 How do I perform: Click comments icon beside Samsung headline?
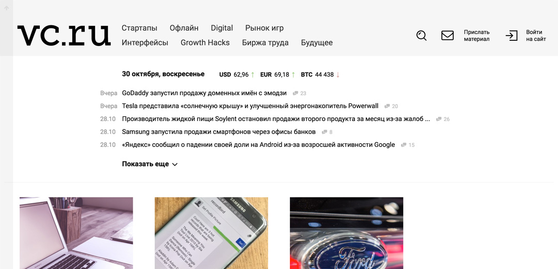(x=324, y=132)
